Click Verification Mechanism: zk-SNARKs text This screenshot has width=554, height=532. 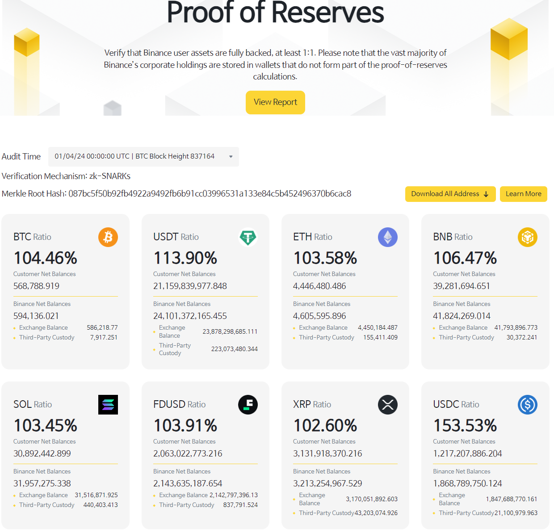pyautogui.click(x=66, y=176)
